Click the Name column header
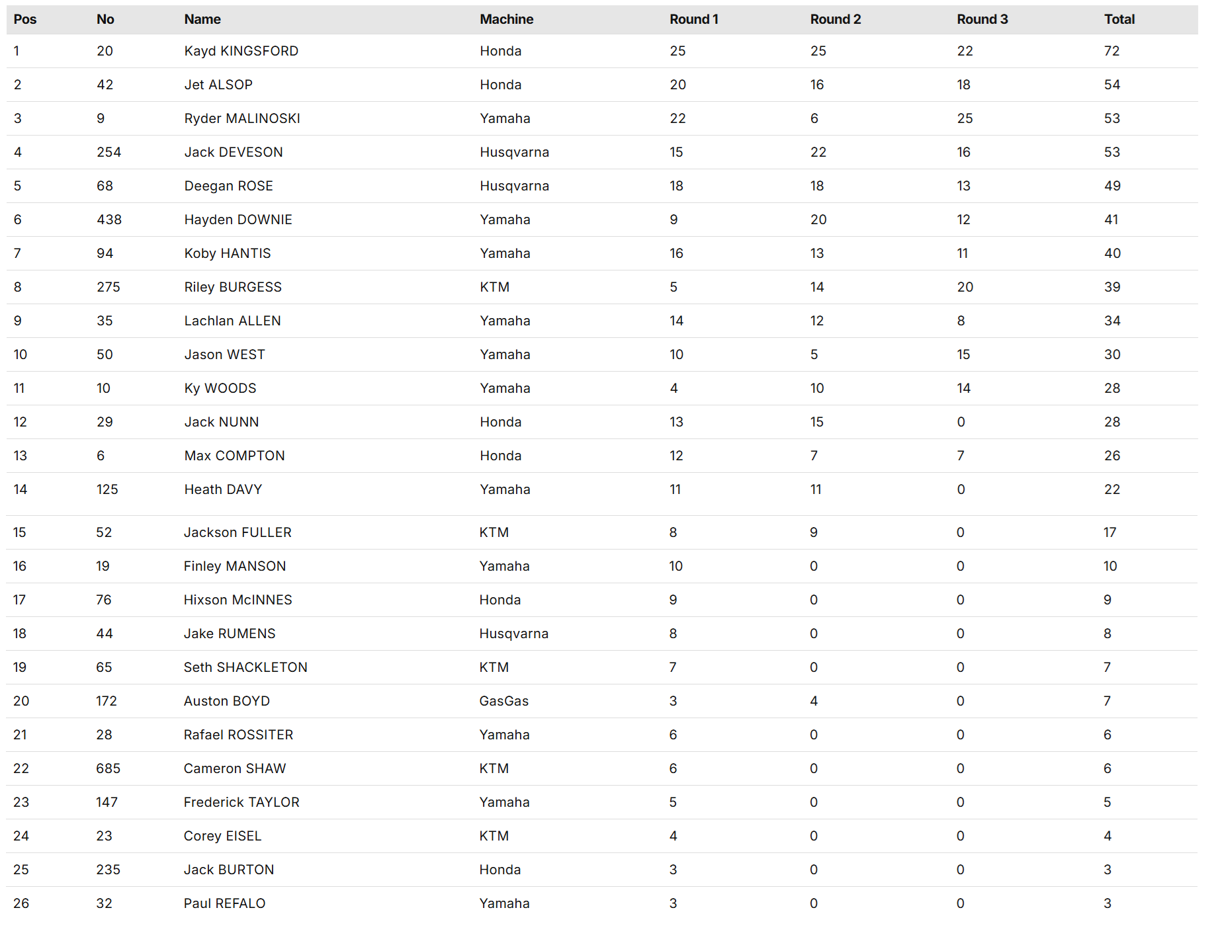Image resolution: width=1212 pixels, height=947 pixels. (x=202, y=19)
